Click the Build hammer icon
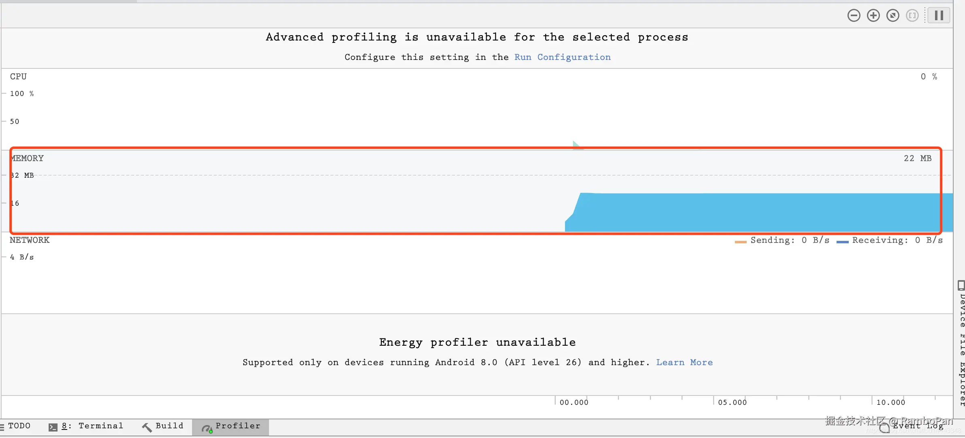The width and height of the screenshot is (965, 438). click(147, 427)
